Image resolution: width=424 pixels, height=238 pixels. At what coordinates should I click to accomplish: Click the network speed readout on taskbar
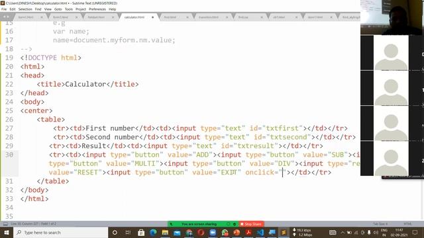303,232
